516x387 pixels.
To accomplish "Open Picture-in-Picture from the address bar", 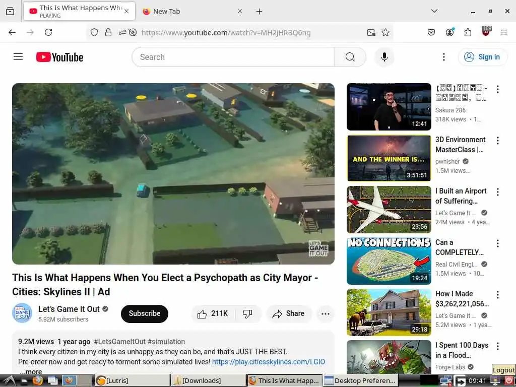I will (371, 32).
